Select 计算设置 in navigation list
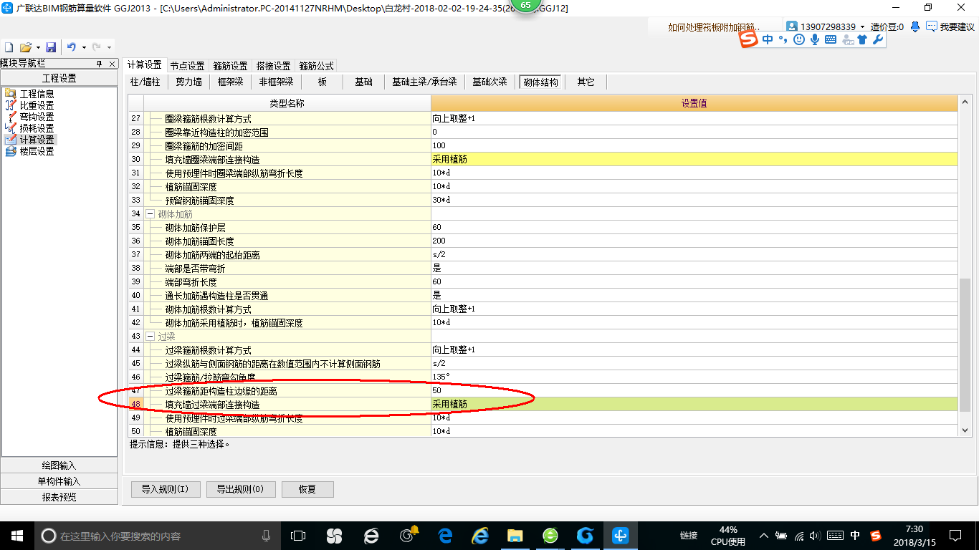This screenshot has width=979, height=550. click(37, 140)
